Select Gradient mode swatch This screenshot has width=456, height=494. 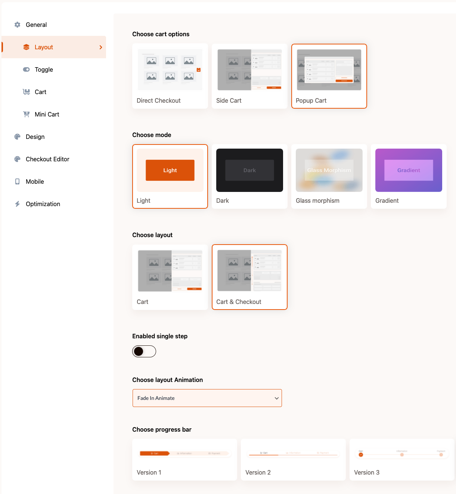click(409, 170)
